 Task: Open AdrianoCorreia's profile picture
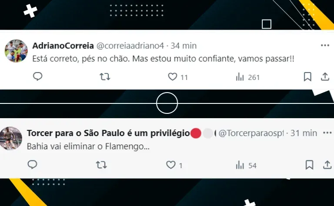(16, 51)
